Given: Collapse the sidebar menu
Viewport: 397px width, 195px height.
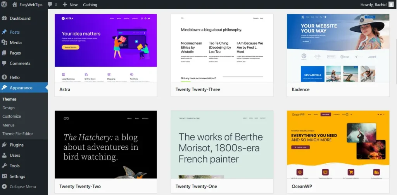Looking at the screenshot, I should coord(22,186).
